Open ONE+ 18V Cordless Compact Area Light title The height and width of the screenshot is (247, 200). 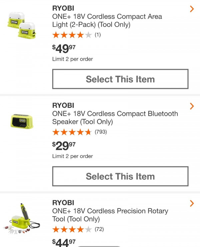coord(107,20)
